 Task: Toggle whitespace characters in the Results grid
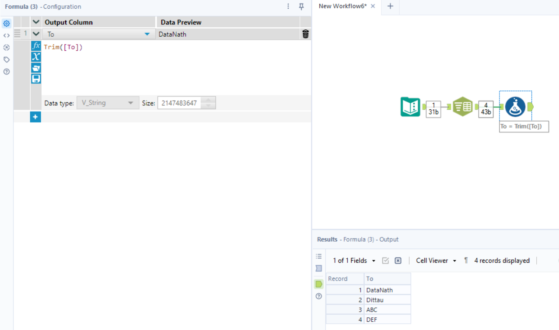click(465, 261)
